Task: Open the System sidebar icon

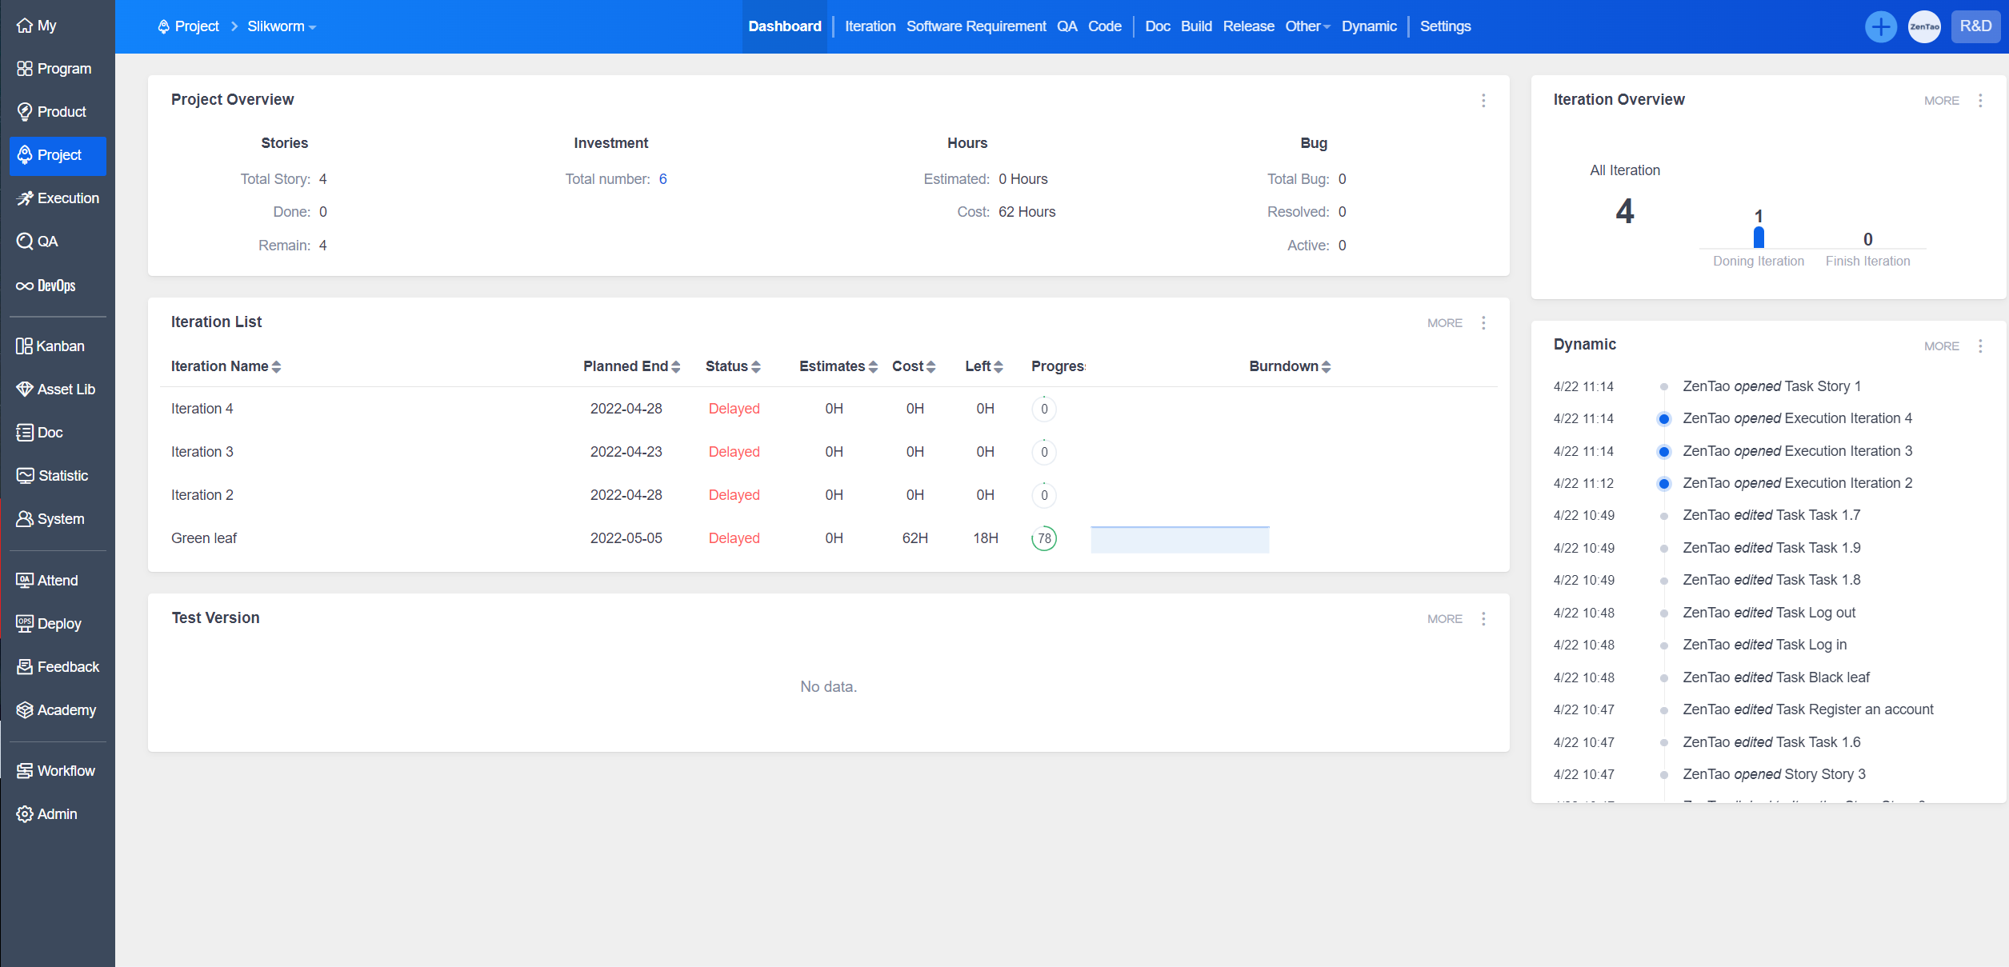Action: (x=25, y=519)
